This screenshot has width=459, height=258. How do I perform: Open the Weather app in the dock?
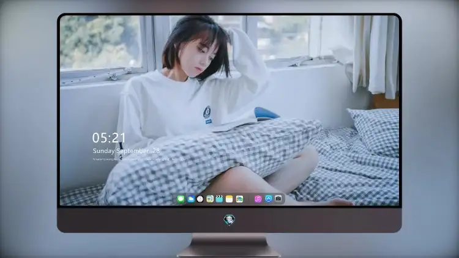191,199
